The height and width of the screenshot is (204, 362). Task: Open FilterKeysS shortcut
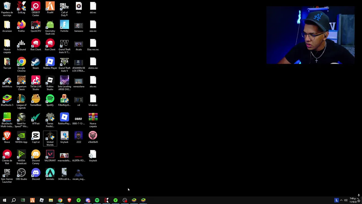(x=64, y=100)
